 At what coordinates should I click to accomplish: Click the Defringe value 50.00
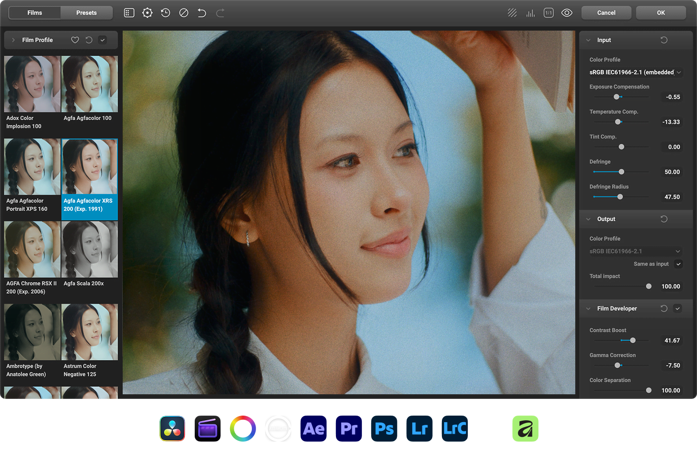(672, 172)
